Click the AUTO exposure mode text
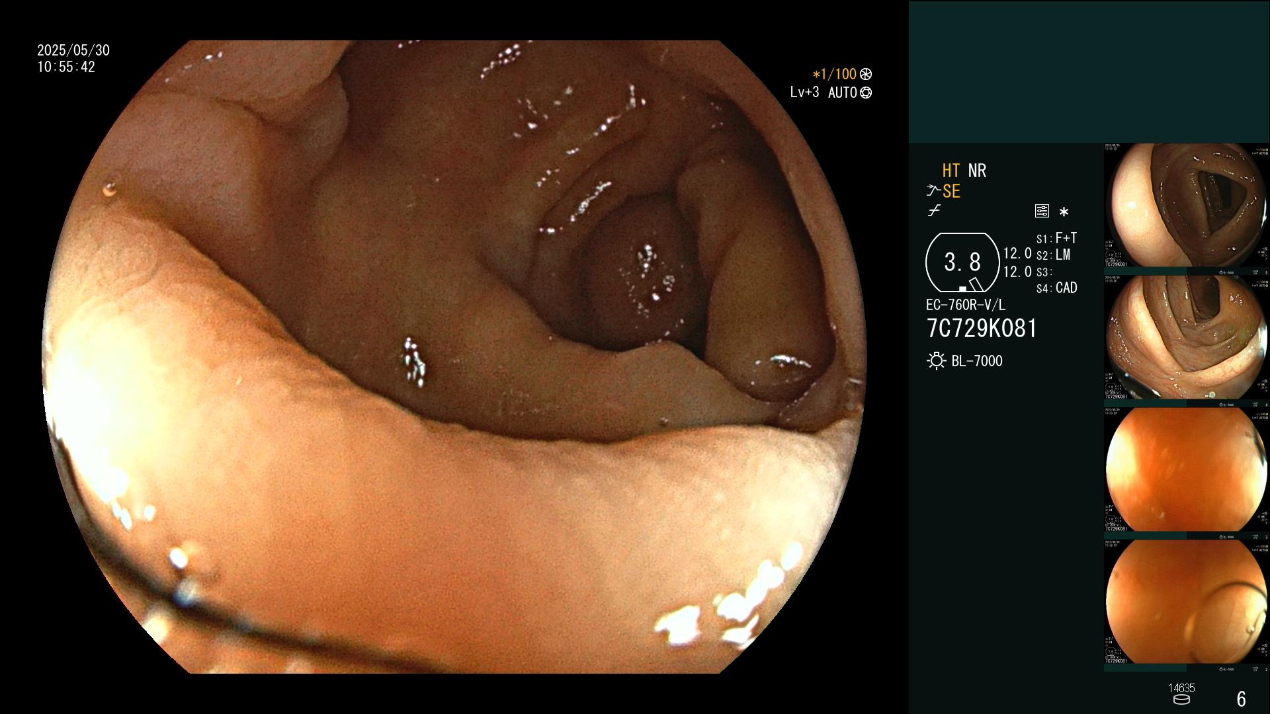Viewport: 1270px width, 714px height. click(843, 93)
